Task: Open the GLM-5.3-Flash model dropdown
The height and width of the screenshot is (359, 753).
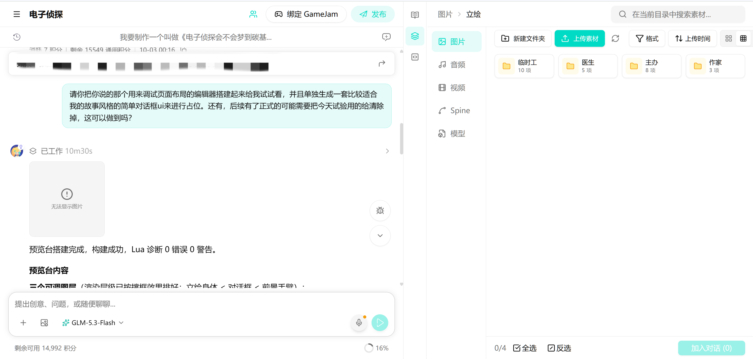Action: (x=93, y=322)
